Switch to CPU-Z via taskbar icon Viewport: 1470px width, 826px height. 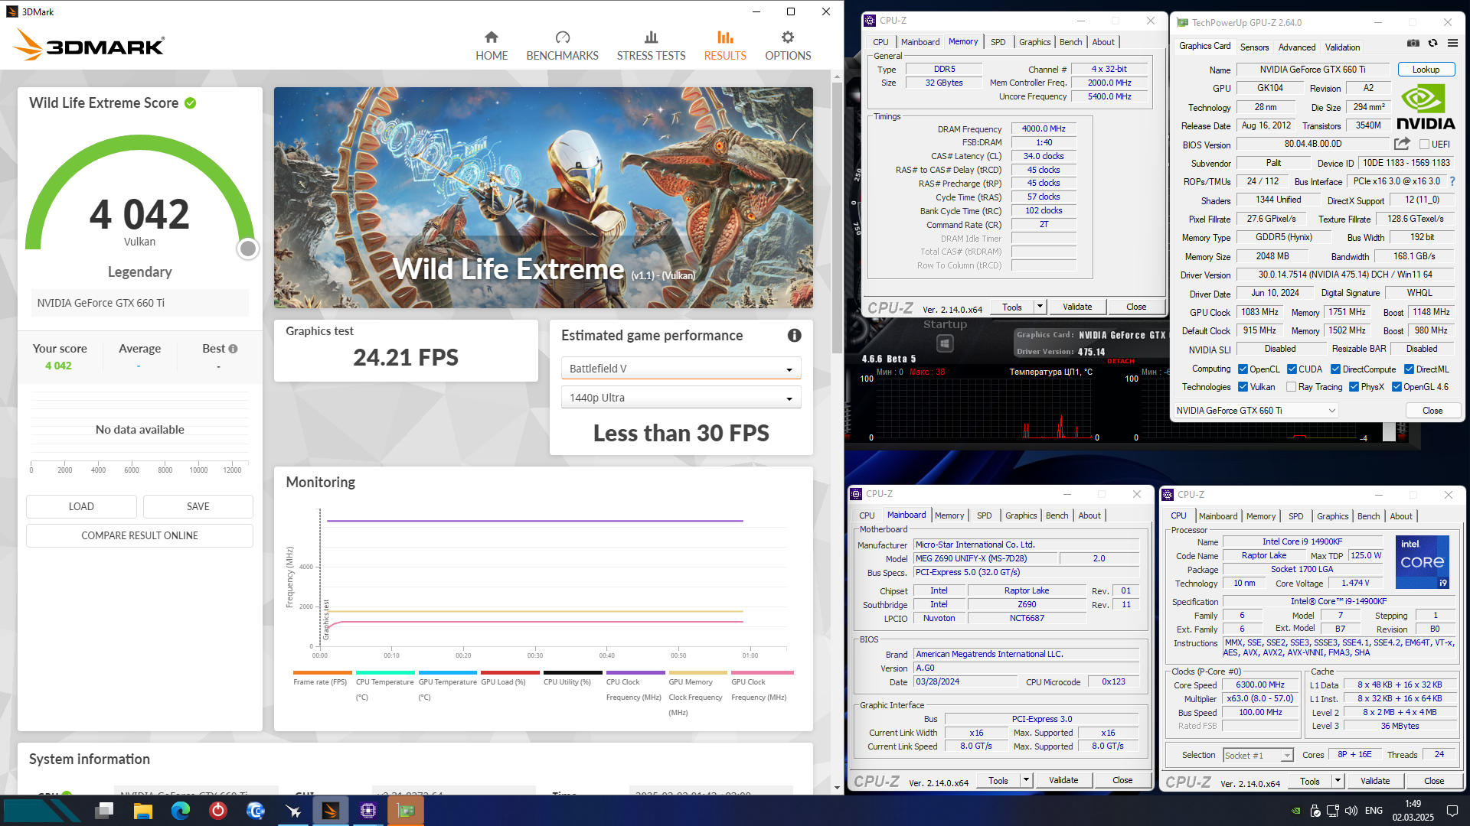[367, 810]
